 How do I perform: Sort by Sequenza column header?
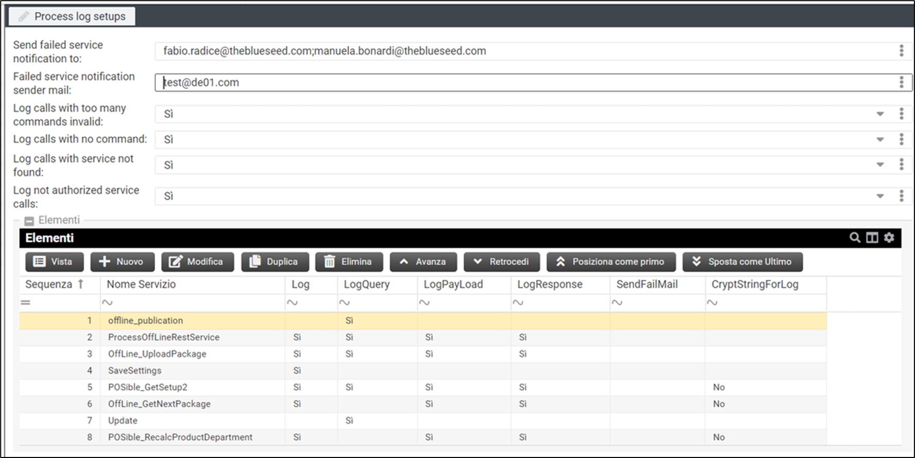[49, 285]
